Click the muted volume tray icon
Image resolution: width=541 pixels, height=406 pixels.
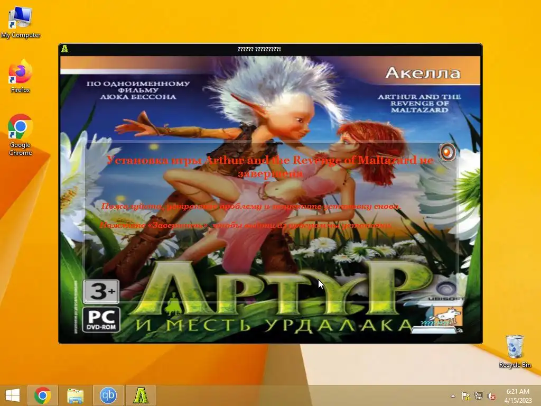[x=491, y=396]
